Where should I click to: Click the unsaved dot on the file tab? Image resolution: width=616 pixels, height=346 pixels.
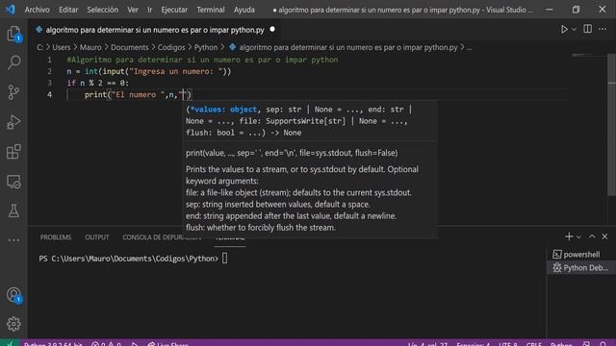click(x=272, y=30)
